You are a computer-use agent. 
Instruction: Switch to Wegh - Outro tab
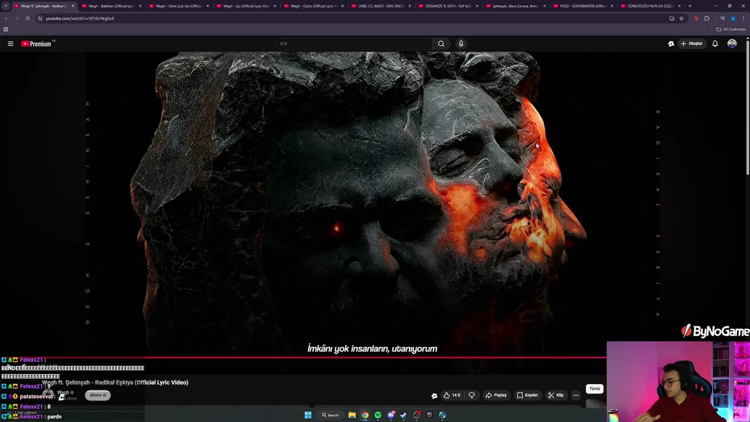tap(313, 6)
